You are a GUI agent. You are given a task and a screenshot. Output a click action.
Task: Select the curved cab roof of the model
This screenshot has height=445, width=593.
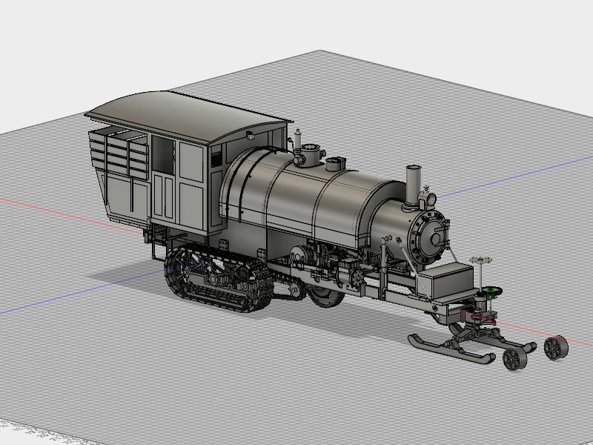coord(188,117)
